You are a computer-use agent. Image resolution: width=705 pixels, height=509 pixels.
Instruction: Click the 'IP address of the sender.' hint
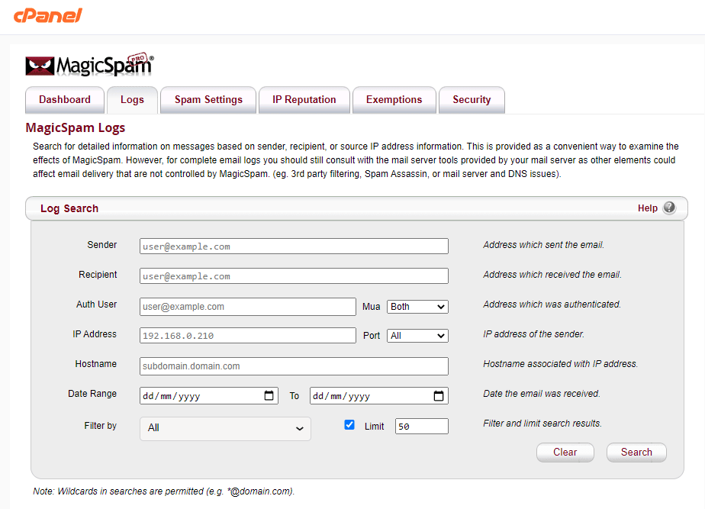click(x=533, y=334)
